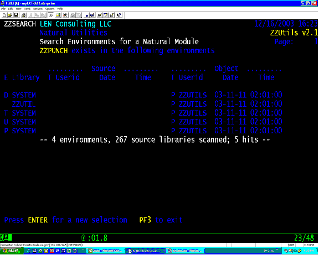Screen dimensions: 319x255
Task: Click the 'Library' column header
Action: pyautogui.click(x=26, y=77)
